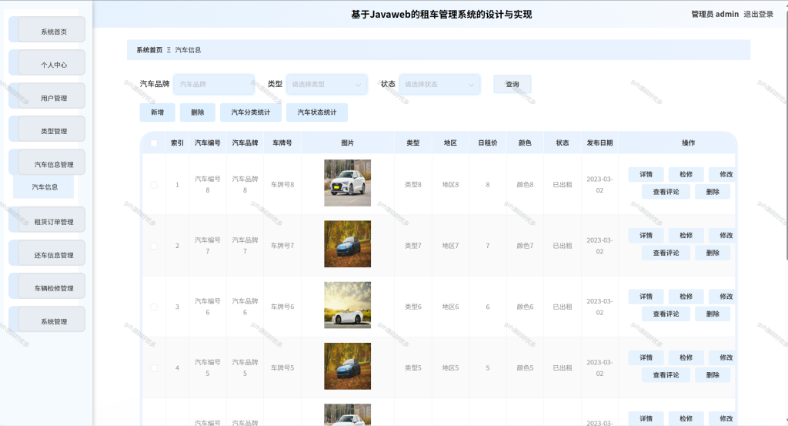Check the checkbox for row 车牌号7

[x=154, y=246]
